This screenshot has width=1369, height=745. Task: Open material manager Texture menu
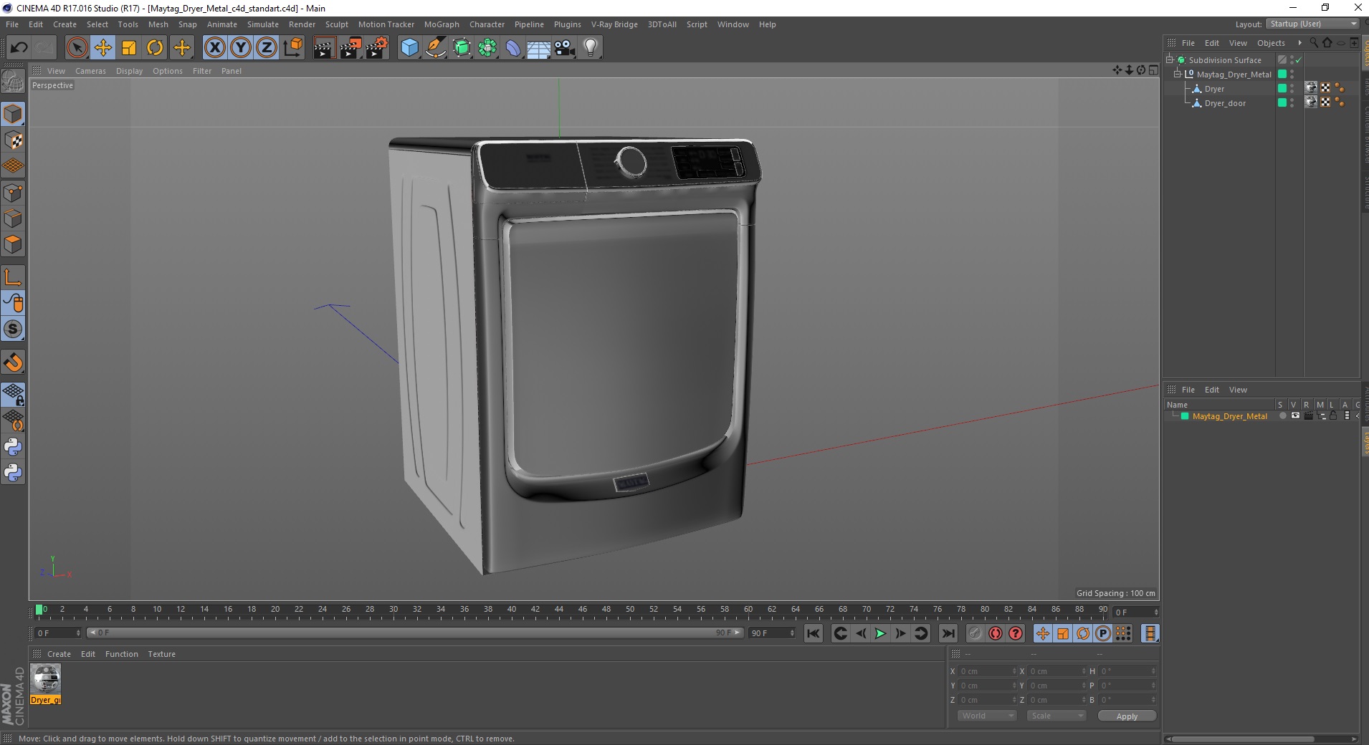161,654
